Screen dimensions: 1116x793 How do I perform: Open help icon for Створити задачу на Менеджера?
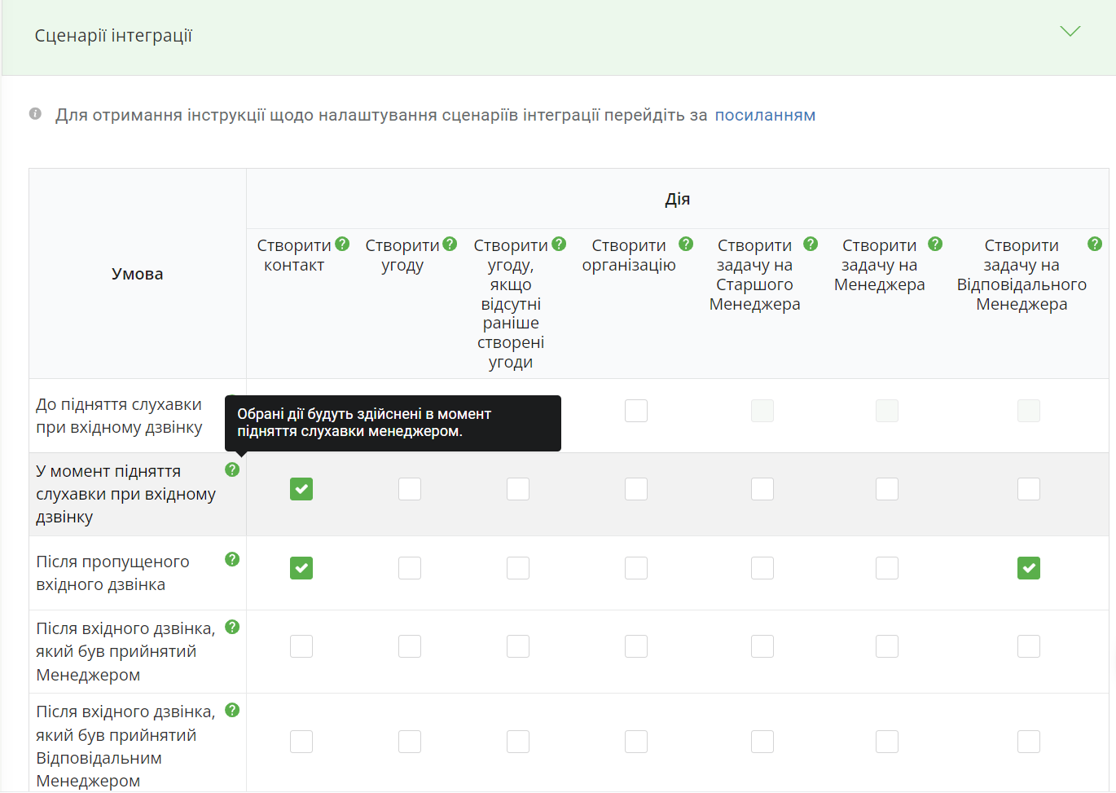tap(935, 244)
